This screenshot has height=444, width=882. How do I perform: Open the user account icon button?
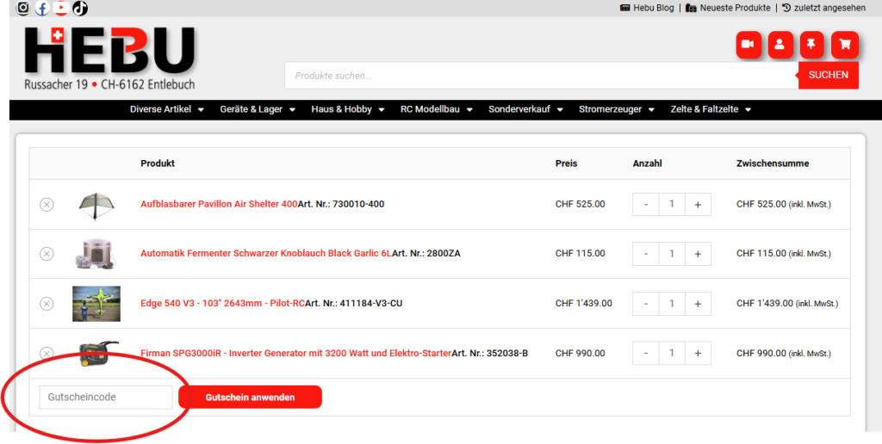pos(780,45)
